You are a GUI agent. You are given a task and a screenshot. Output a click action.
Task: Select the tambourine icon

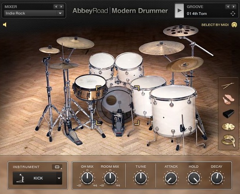228,141
